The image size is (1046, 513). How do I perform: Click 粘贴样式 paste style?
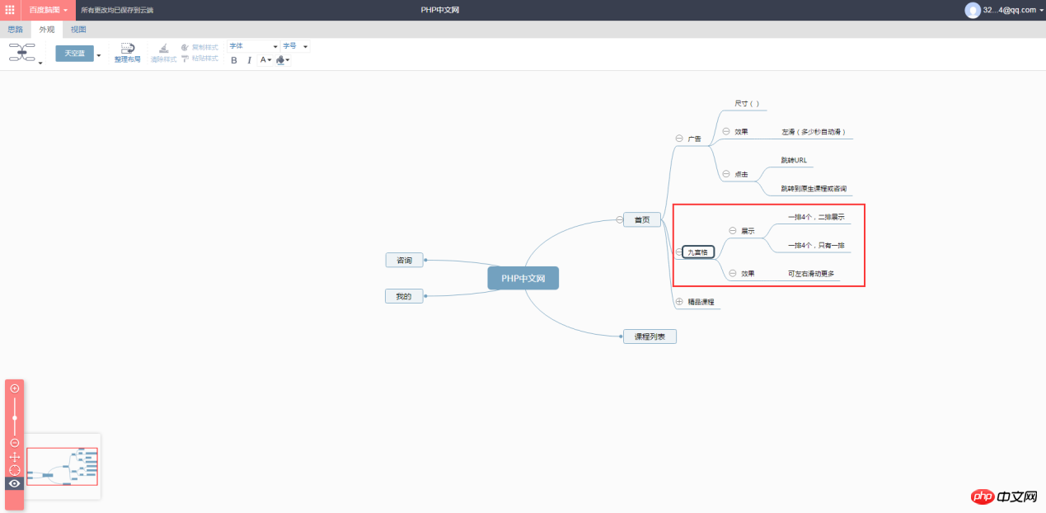point(199,59)
